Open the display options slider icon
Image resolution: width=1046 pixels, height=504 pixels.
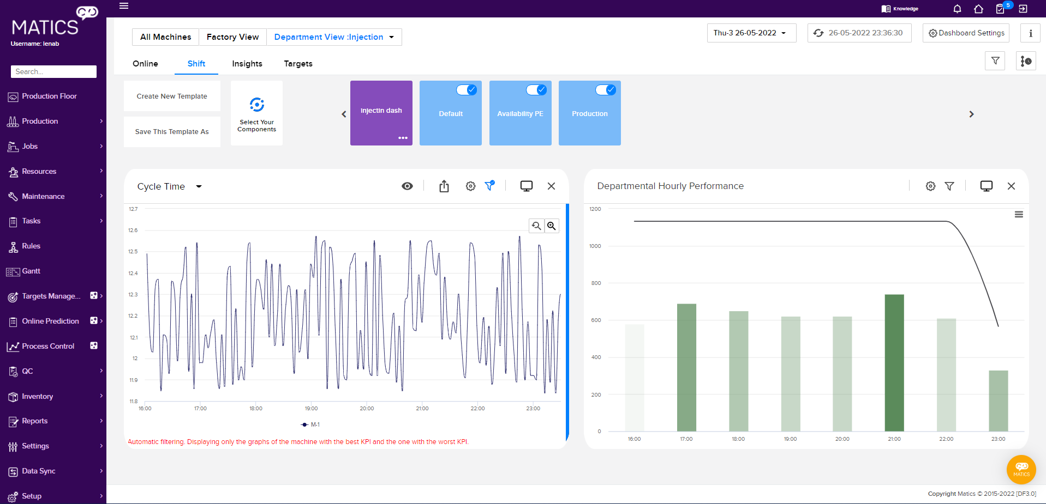1026,61
